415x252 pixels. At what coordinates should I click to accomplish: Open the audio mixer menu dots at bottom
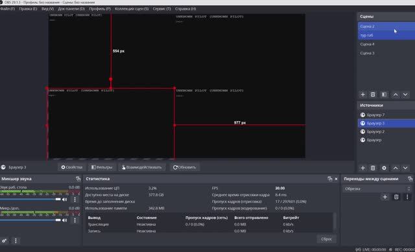click(x=16, y=240)
